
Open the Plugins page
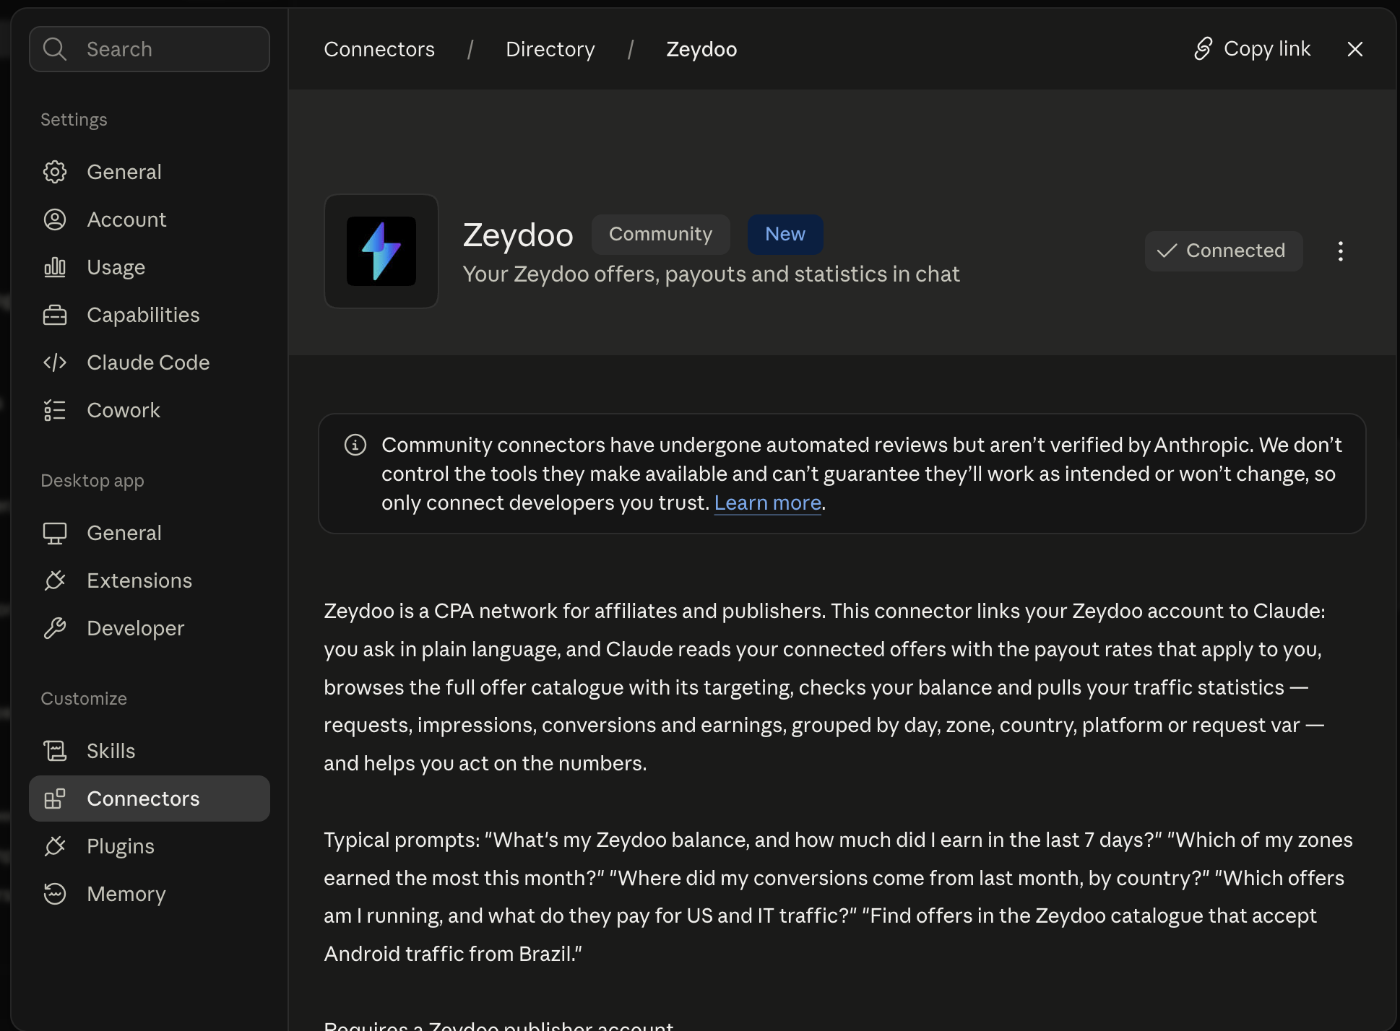coord(150,846)
